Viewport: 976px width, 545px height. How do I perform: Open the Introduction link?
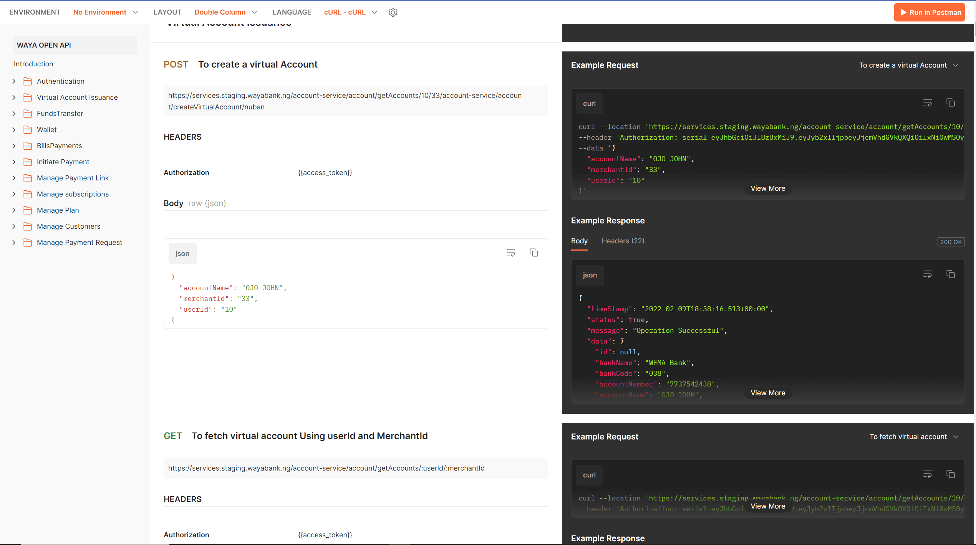point(33,64)
